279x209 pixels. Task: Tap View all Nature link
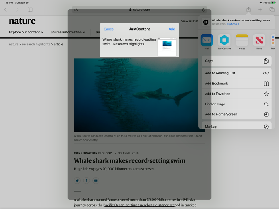(x=190, y=21)
